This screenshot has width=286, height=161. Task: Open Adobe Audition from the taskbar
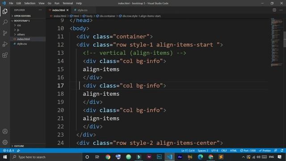point(180,157)
